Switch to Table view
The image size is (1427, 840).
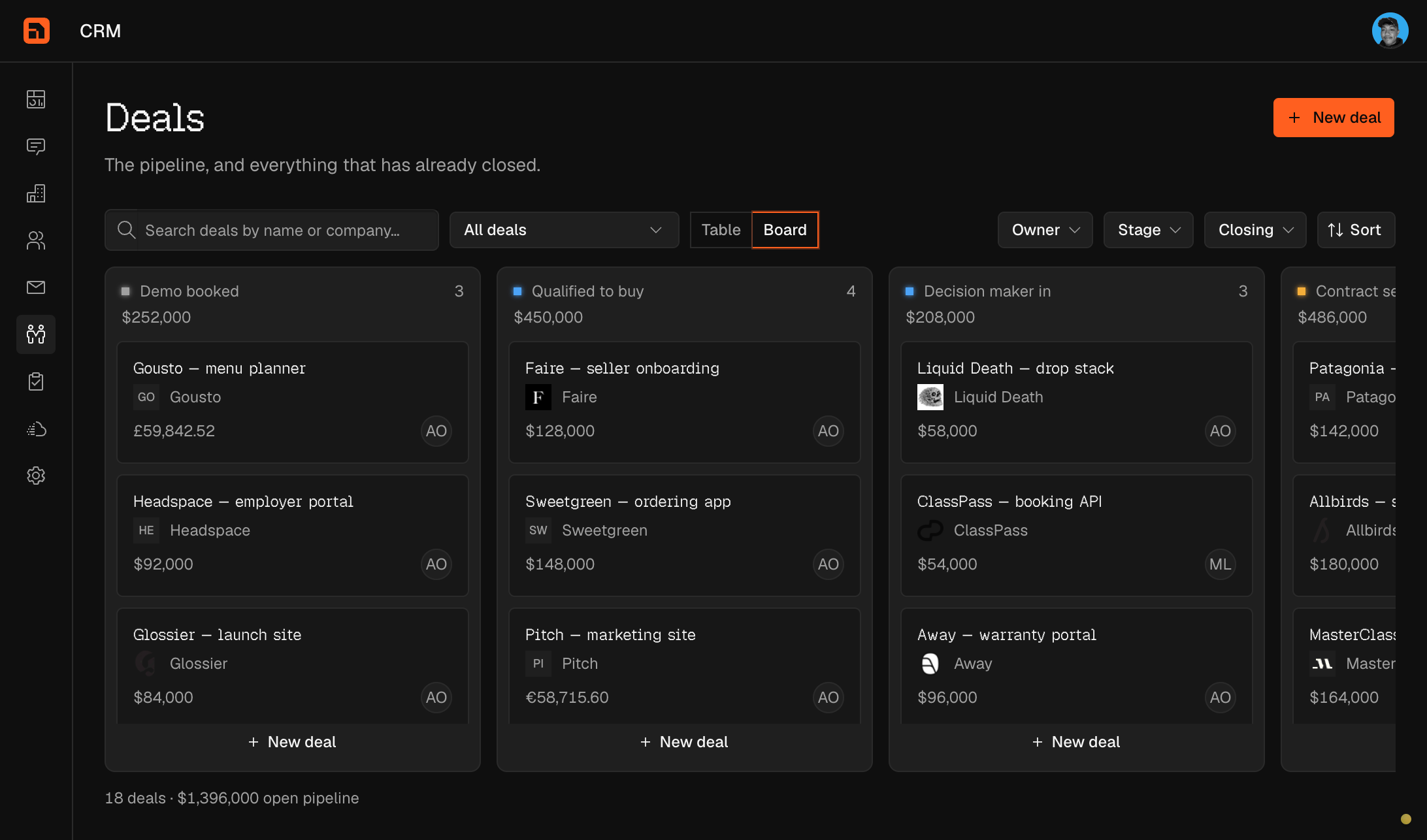click(721, 230)
